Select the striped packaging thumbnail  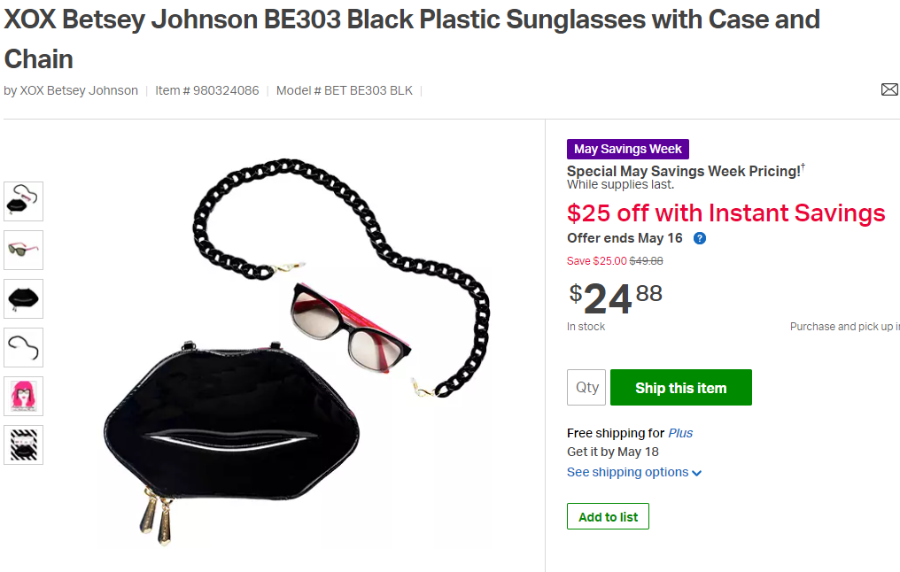point(23,444)
